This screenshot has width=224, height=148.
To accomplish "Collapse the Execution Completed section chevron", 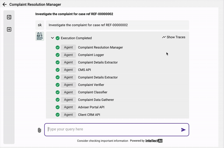I will pos(52,38).
